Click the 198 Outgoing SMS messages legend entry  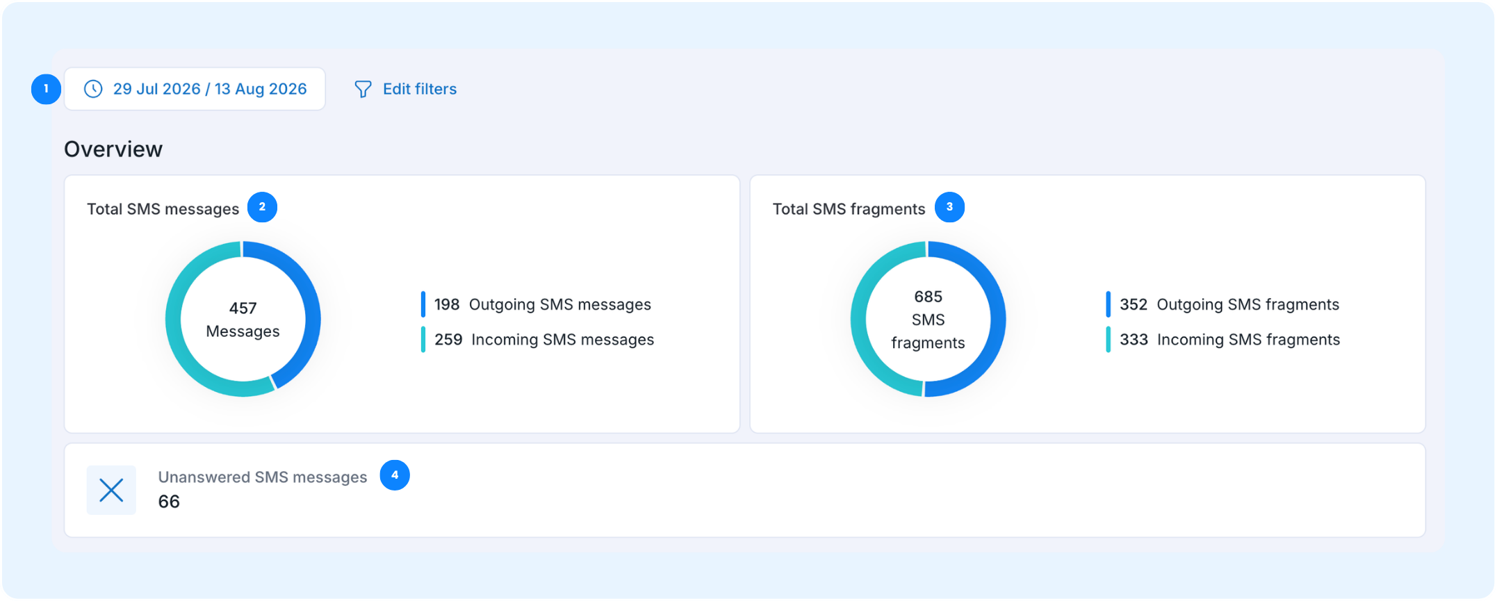coord(537,304)
